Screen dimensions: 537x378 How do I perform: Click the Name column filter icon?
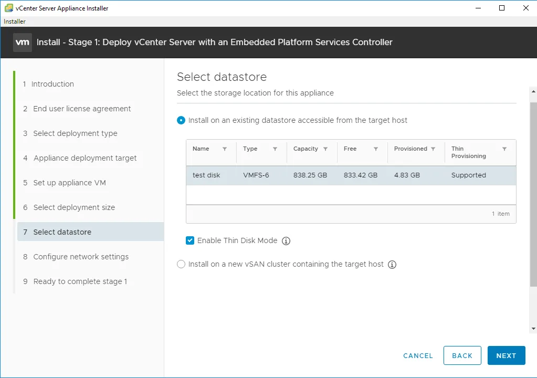click(x=225, y=149)
